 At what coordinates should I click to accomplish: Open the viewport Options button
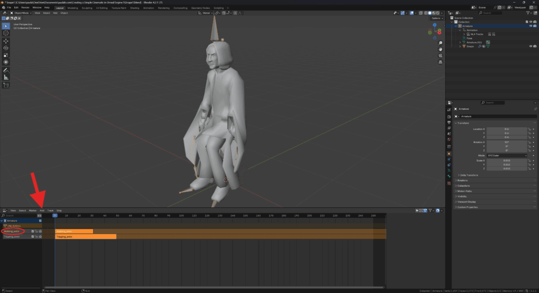(436, 18)
